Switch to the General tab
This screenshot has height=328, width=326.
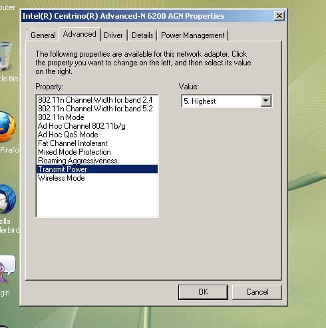point(43,35)
